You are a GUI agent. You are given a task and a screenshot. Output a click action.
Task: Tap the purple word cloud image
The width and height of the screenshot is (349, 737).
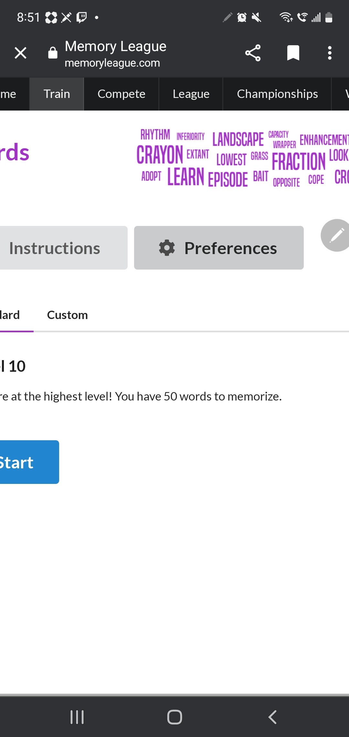click(242, 158)
